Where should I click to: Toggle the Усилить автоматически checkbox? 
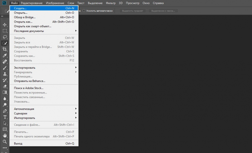84,11
